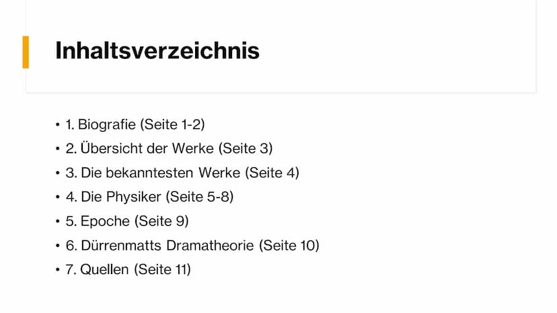The image size is (557, 313).
Task: Click the "3. Die bekanntesten Werke" entry
Action: pyautogui.click(x=153, y=173)
